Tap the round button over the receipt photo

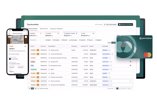point(26,37)
